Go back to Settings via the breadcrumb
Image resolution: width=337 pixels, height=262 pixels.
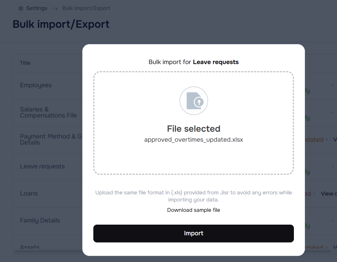pos(36,8)
